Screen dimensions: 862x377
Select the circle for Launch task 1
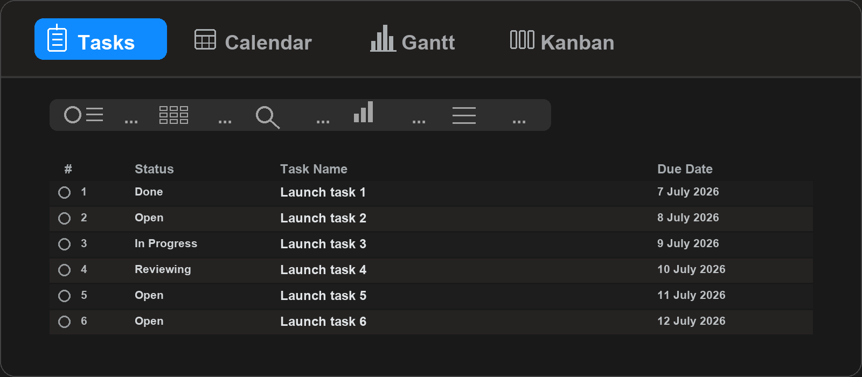pos(64,192)
